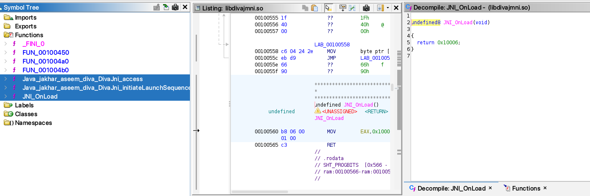Open the dropdown arrow in the Listing toolbar
Image resolution: width=590 pixels, height=196 pixels.
pyautogui.click(x=388, y=8)
